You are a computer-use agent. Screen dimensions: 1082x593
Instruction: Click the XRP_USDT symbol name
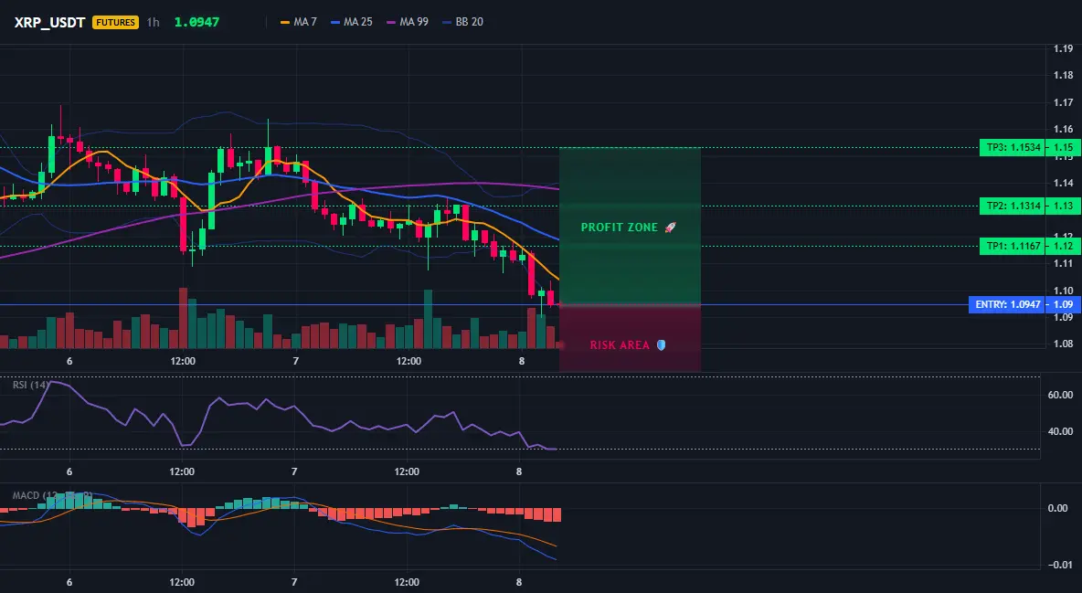(49, 22)
